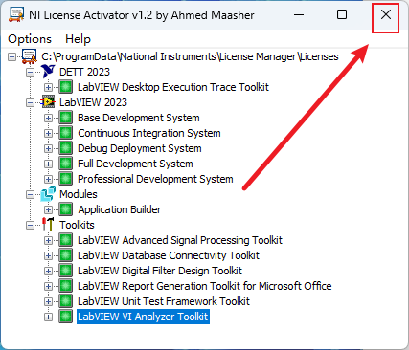The image size is (409, 350).
Task: Select the Modules row
Action: click(79, 194)
